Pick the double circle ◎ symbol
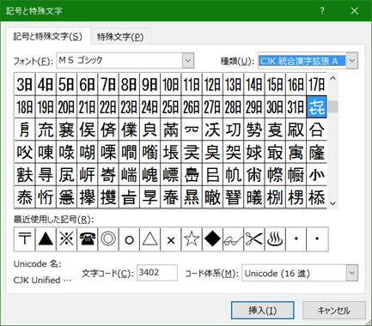Viewport: 372px width, 326px height. coord(108,239)
